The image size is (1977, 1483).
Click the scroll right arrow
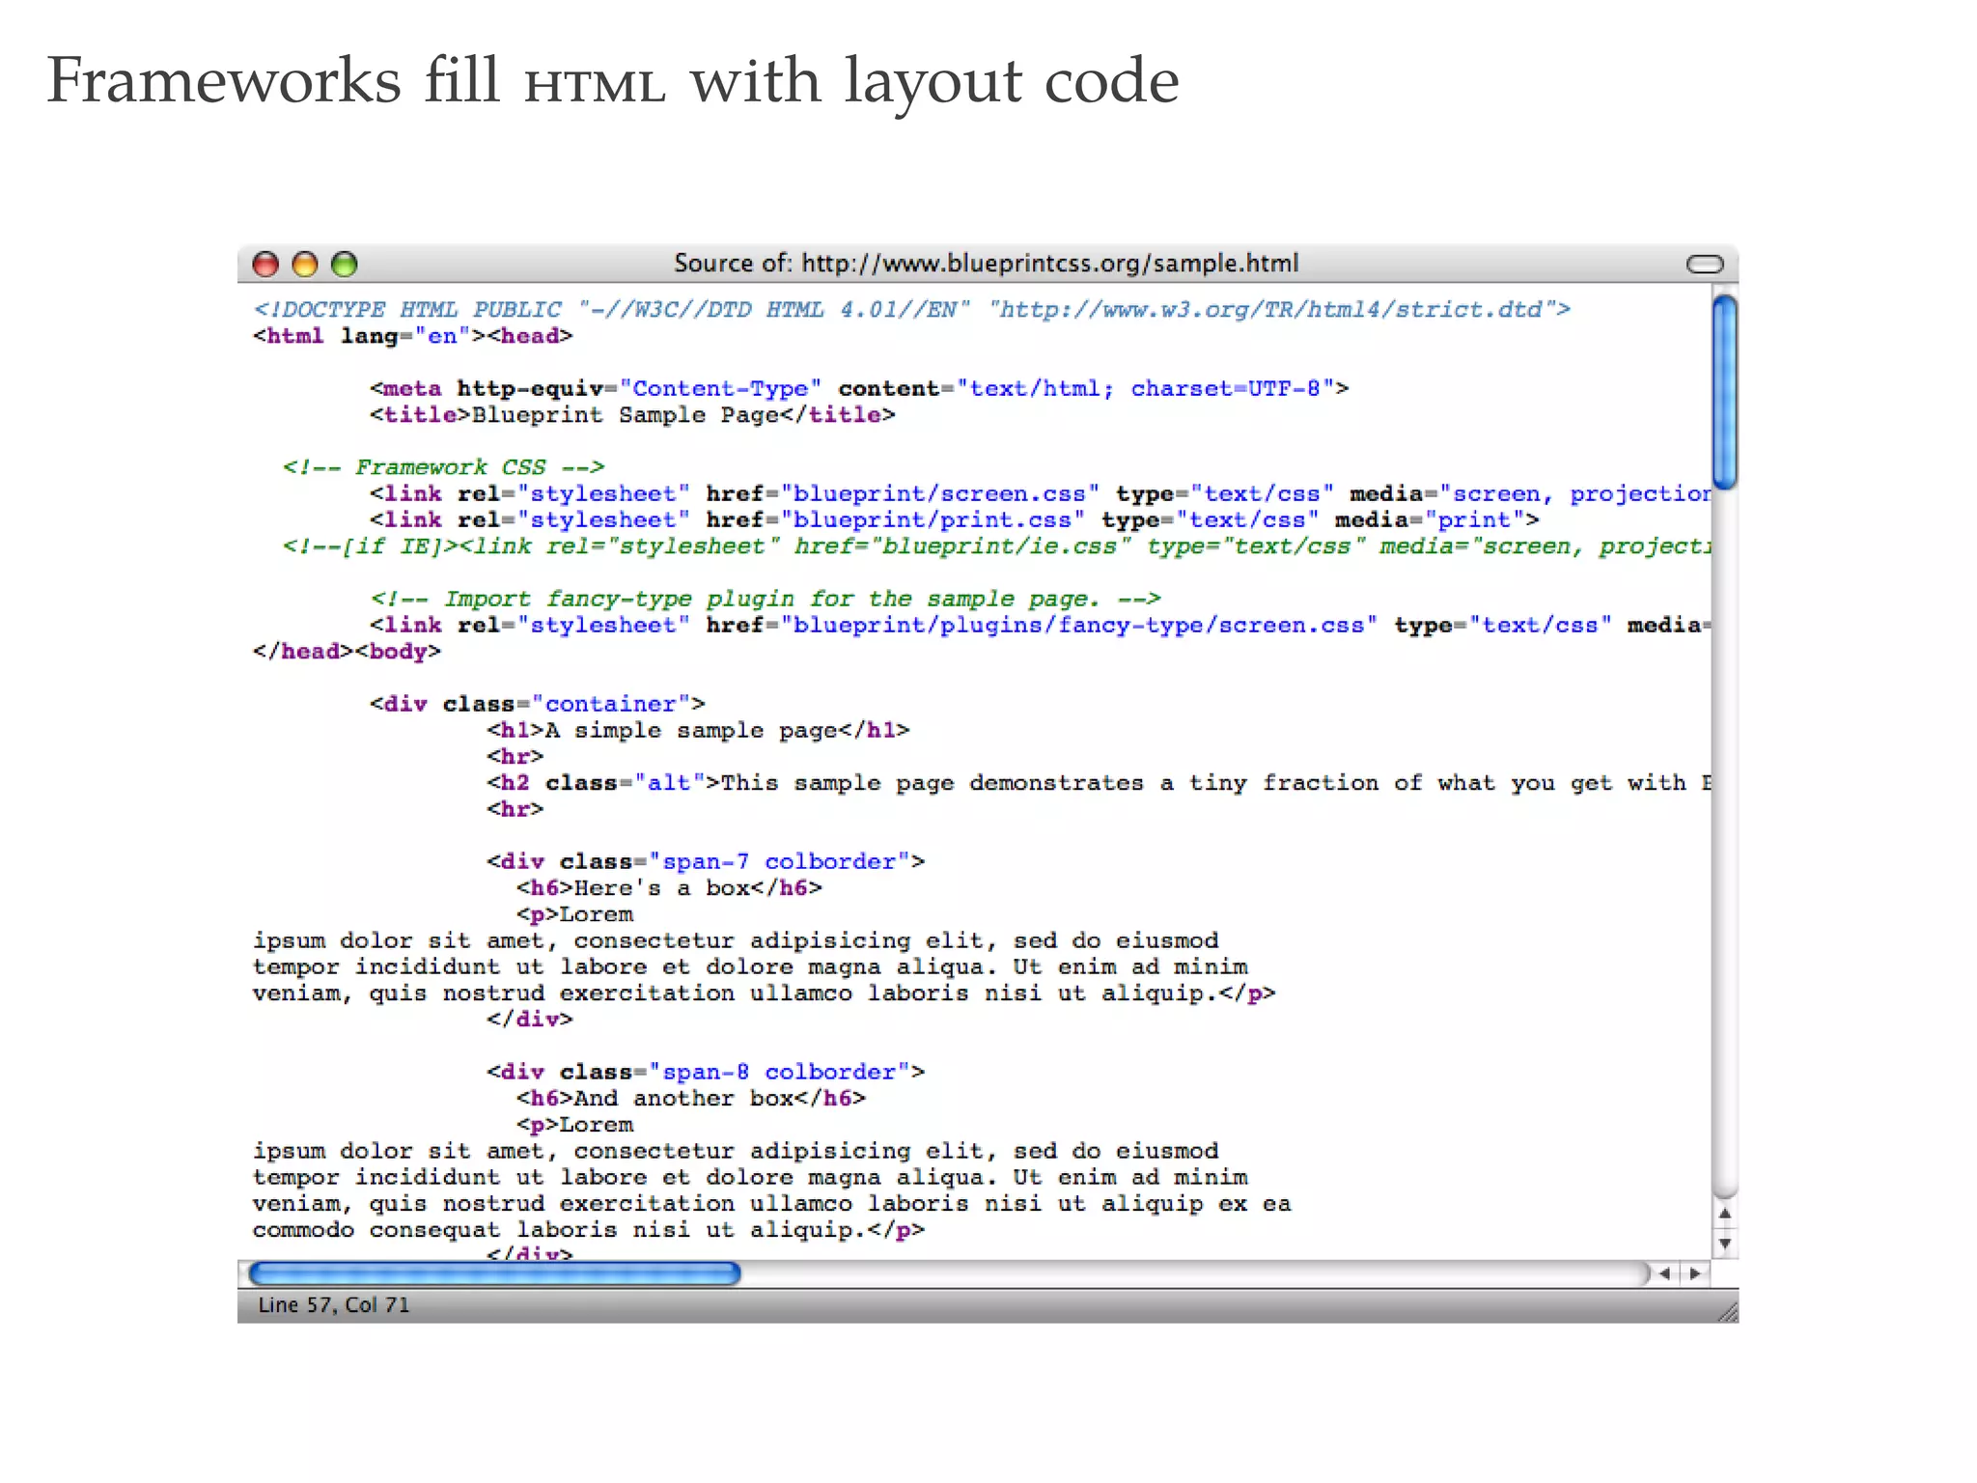pyautogui.click(x=1695, y=1274)
